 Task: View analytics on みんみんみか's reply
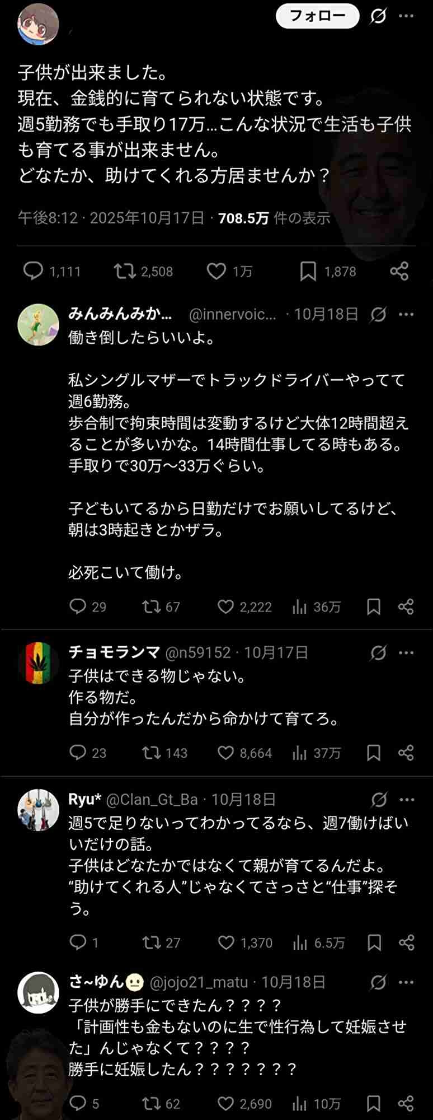tap(300, 606)
